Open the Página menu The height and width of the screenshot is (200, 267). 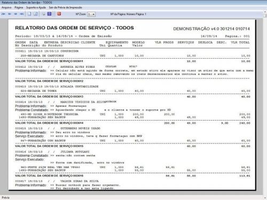pos(19,7)
